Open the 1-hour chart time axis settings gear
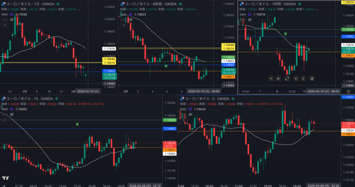355x187 pixels. [x=348, y=91]
